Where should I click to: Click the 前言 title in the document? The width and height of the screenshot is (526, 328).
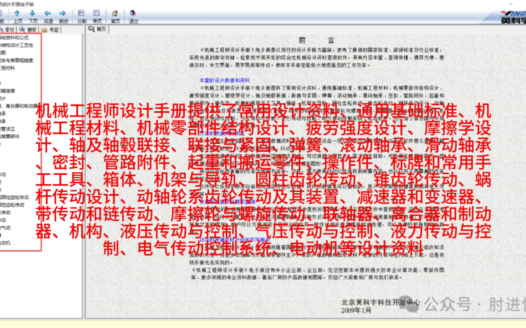coord(316,40)
